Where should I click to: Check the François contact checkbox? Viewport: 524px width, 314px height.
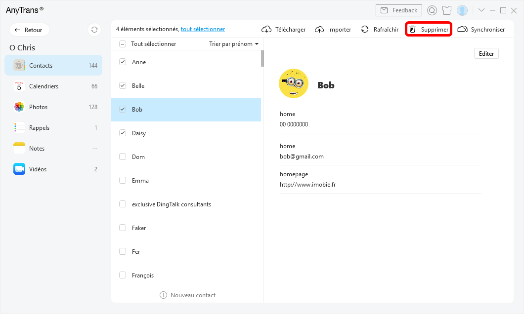[x=123, y=275]
